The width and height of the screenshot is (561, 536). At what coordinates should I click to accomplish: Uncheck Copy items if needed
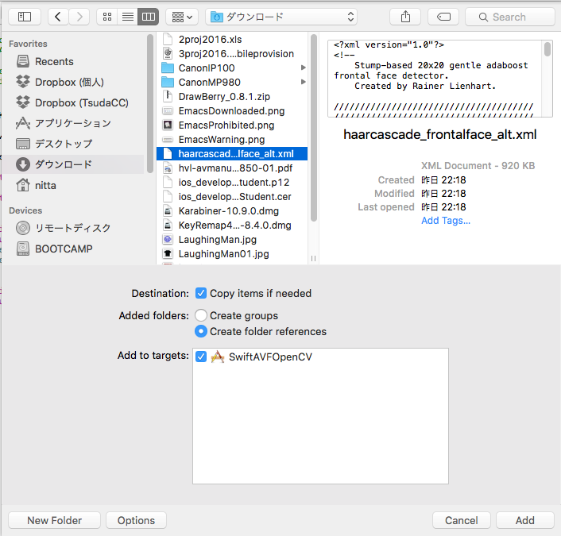pos(201,293)
